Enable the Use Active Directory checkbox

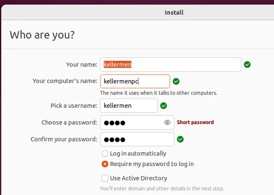coord(105,178)
